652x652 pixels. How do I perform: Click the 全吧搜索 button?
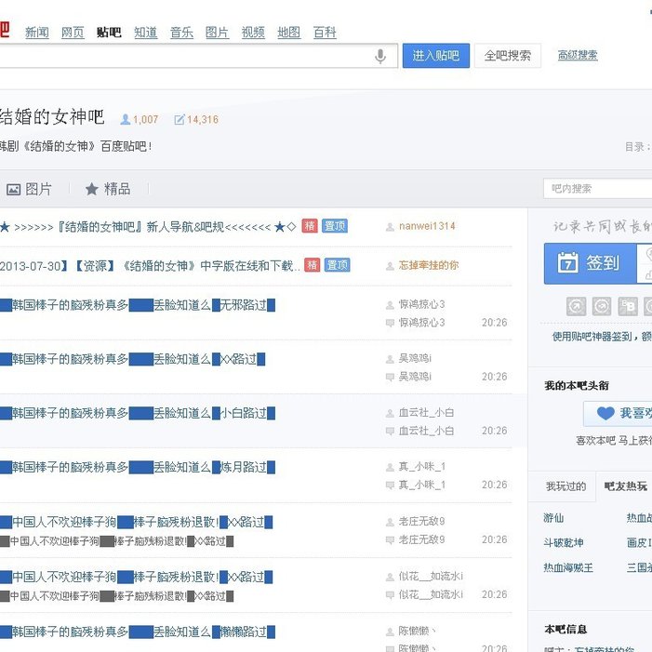(508, 56)
